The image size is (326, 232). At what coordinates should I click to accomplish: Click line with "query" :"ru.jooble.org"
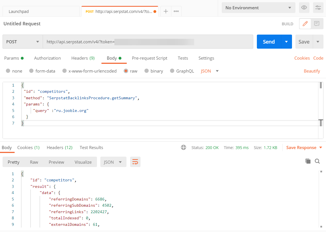(61, 111)
